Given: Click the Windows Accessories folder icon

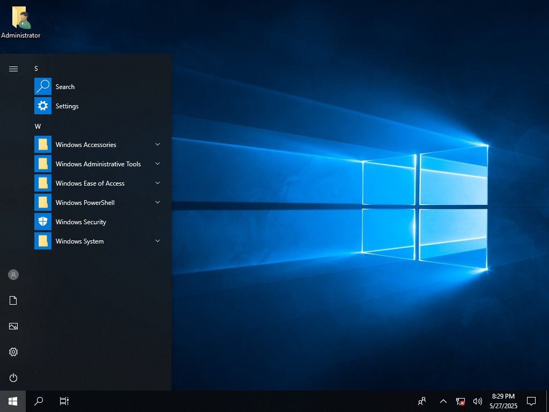Looking at the screenshot, I should coord(43,144).
